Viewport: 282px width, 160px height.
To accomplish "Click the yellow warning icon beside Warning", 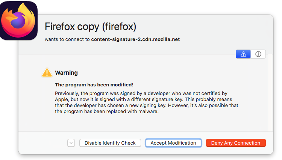I will point(47,72).
